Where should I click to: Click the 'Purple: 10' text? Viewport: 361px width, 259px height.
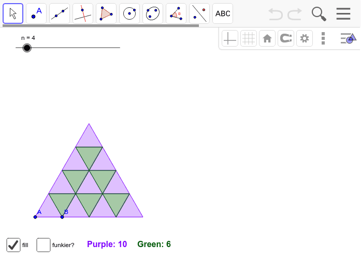(x=107, y=244)
